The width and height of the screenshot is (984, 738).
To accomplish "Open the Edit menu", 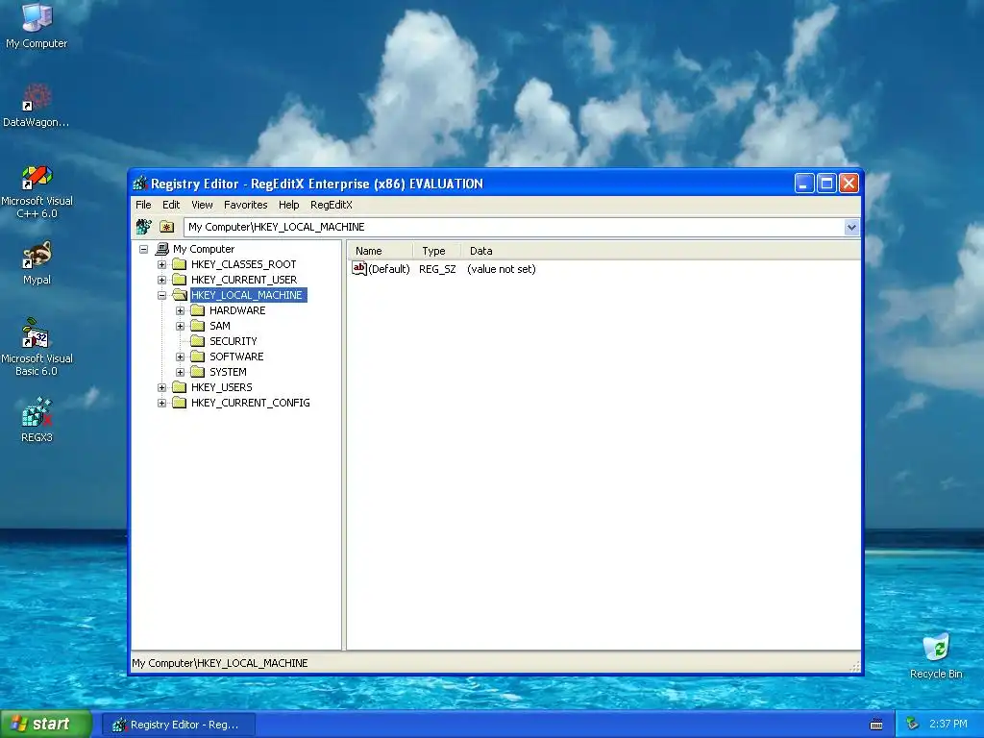I will pos(171,205).
